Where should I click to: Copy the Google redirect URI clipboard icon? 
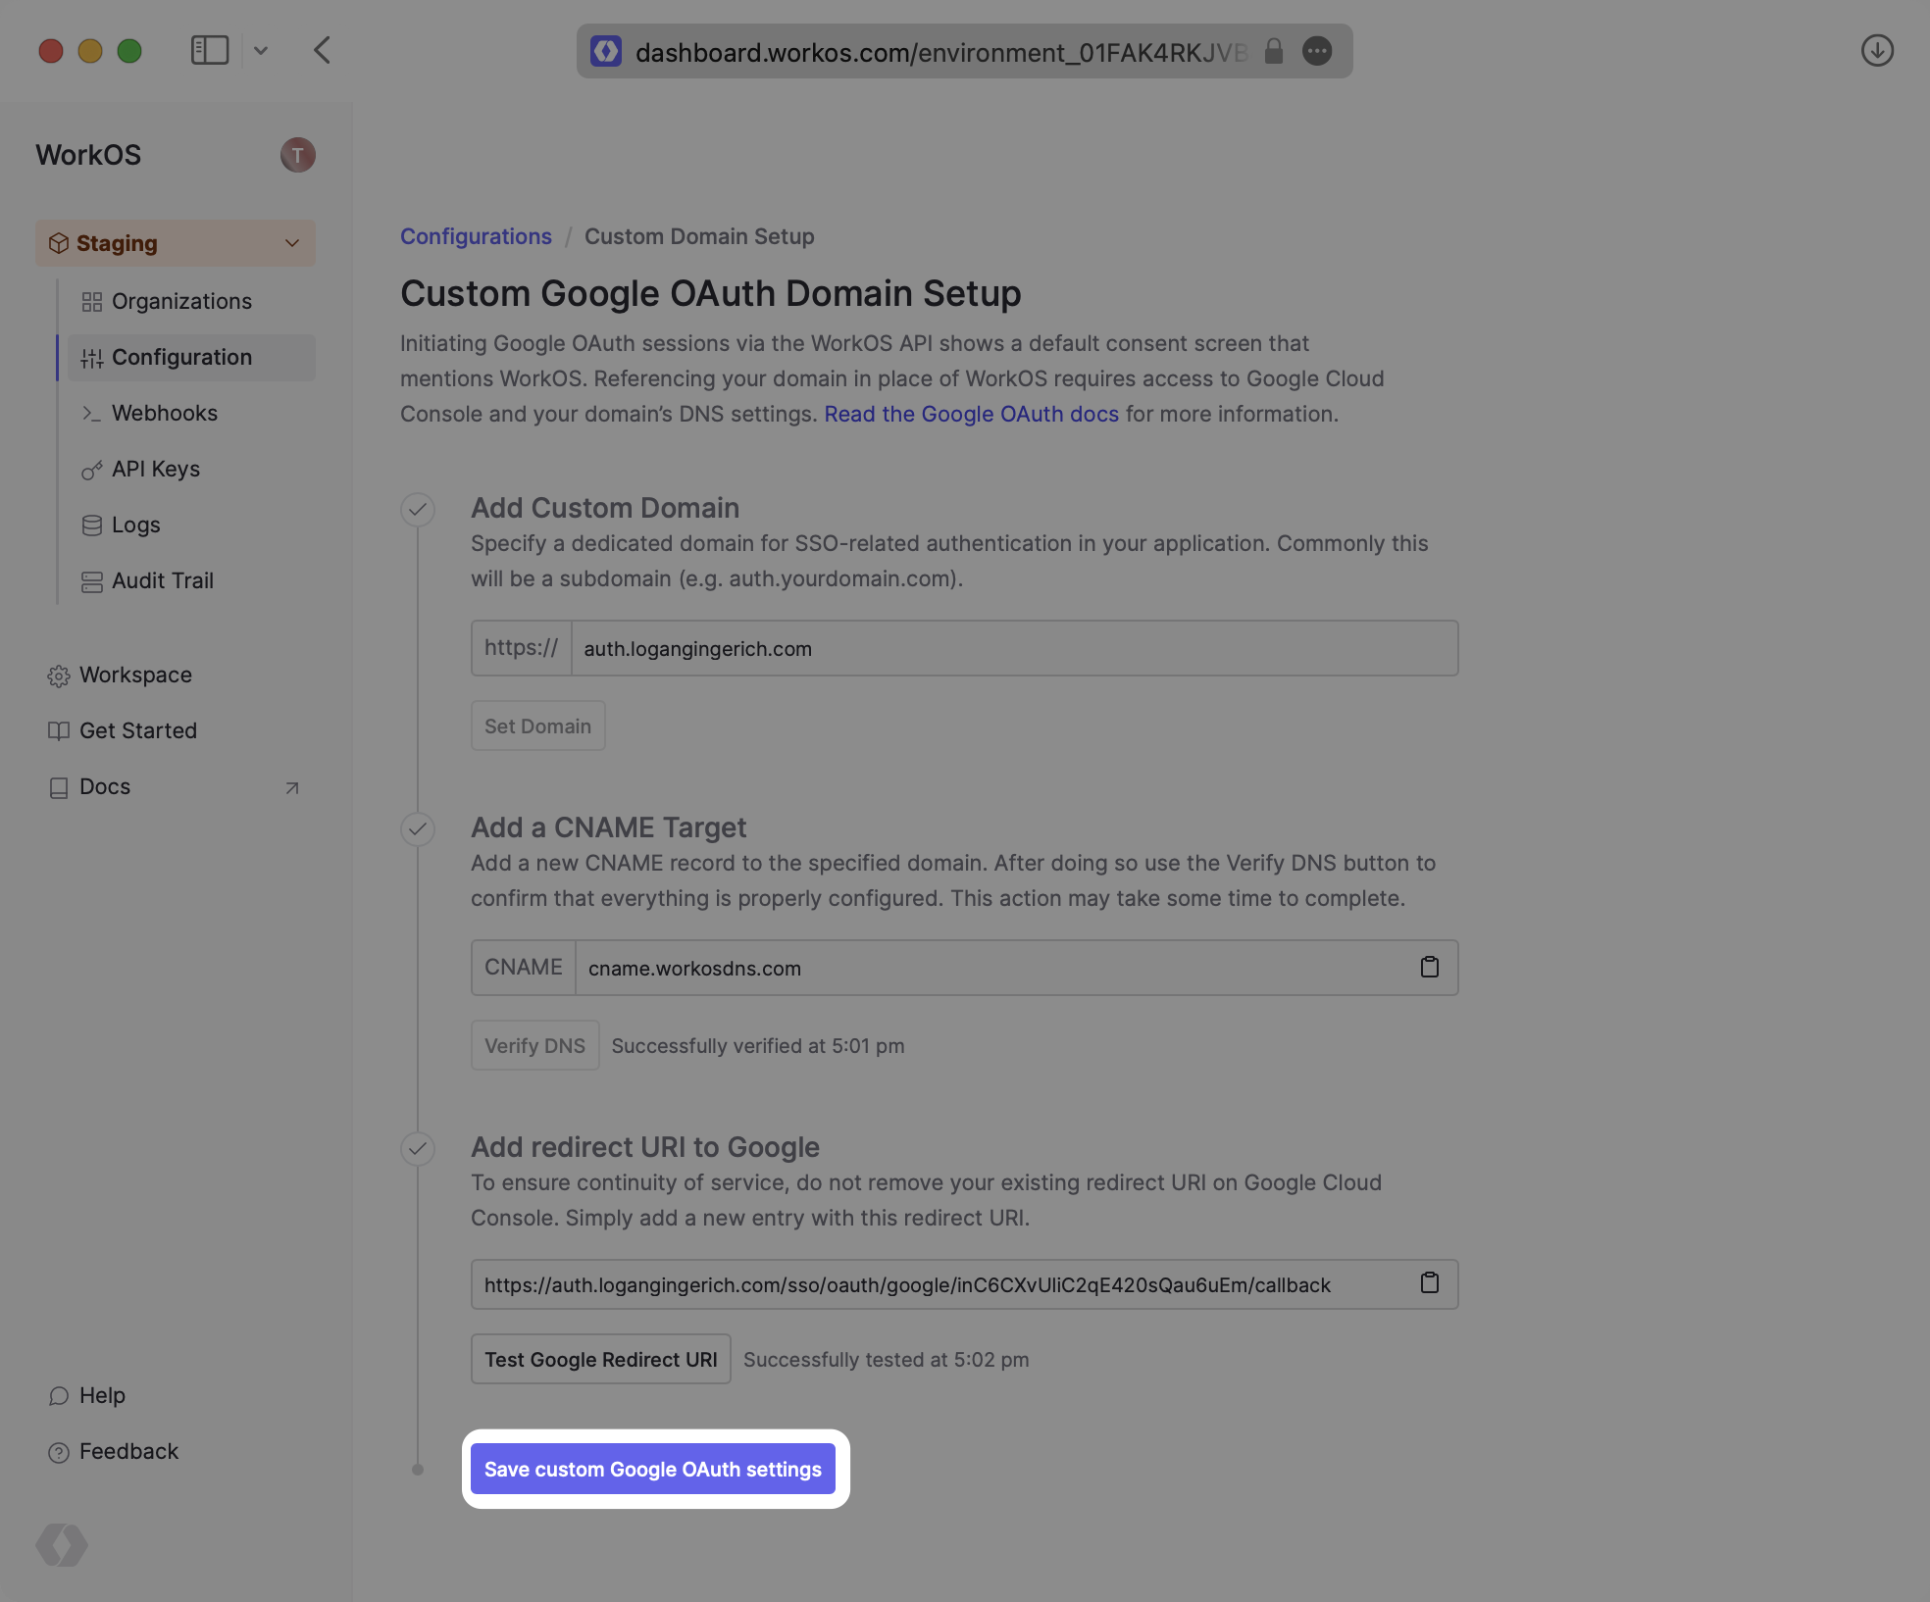pyautogui.click(x=1429, y=1283)
